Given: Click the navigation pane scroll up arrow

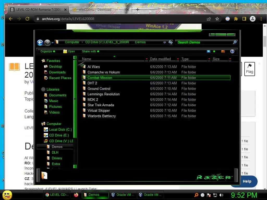Looking at the screenshot, I should (x=75, y=58).
